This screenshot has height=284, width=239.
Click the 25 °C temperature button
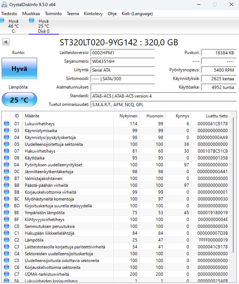click(19, 100)
